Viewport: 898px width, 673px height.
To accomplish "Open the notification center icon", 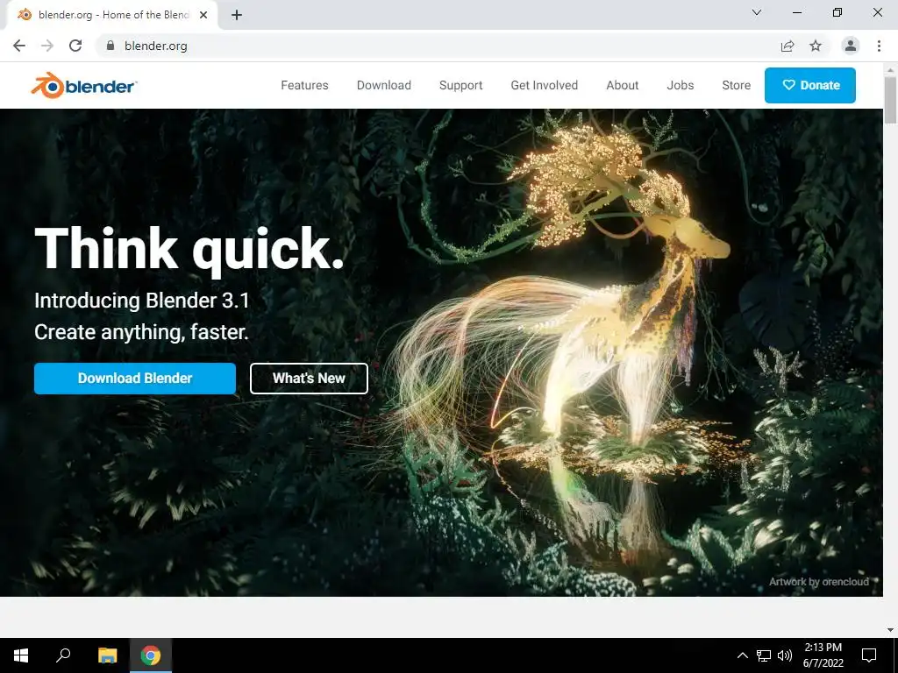I will click(869, 655).
